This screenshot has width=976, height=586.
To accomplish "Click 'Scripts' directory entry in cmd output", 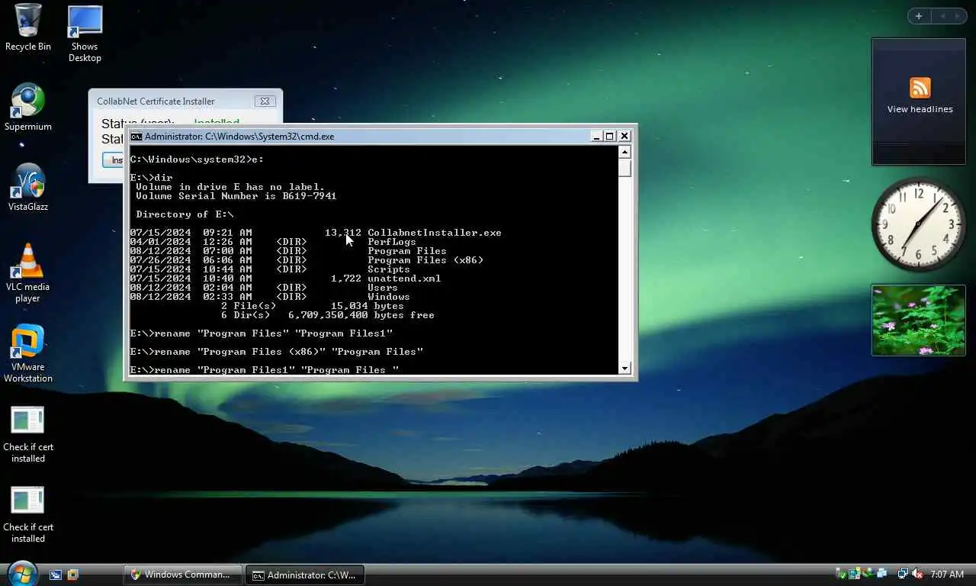I will coord(389,269).
